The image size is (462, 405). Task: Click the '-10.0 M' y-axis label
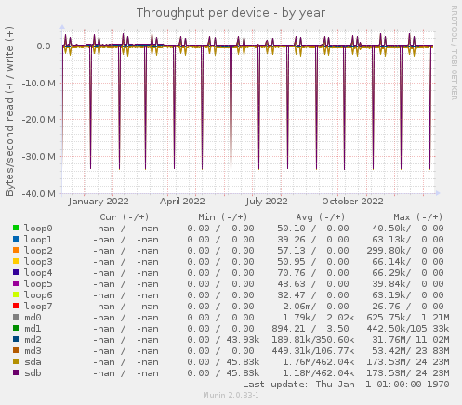(39, 83)
